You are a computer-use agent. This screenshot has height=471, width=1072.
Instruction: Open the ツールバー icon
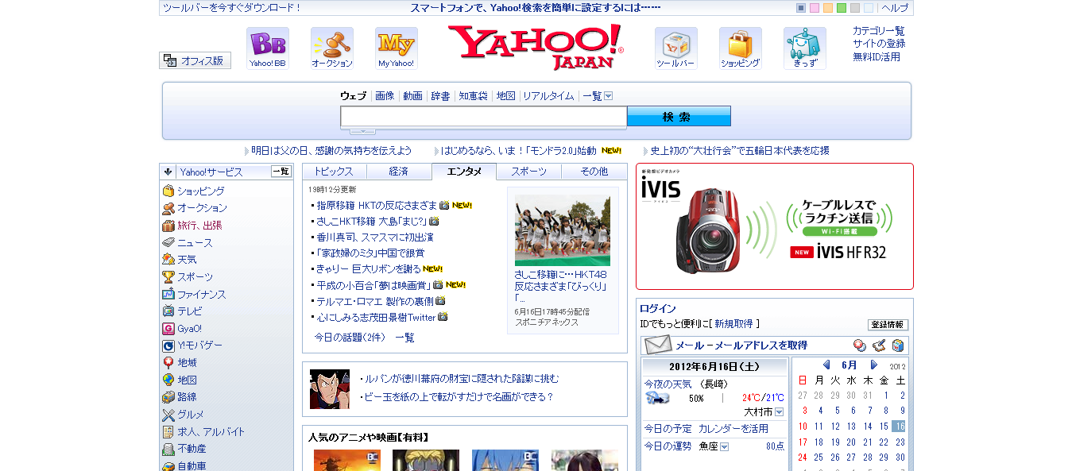click(x=675, y=48)
